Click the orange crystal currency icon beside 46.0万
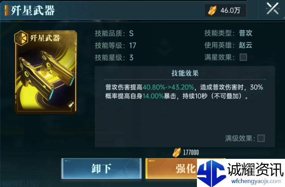The image size is (285, 187). pyautogui.click(x=212, y=10)
